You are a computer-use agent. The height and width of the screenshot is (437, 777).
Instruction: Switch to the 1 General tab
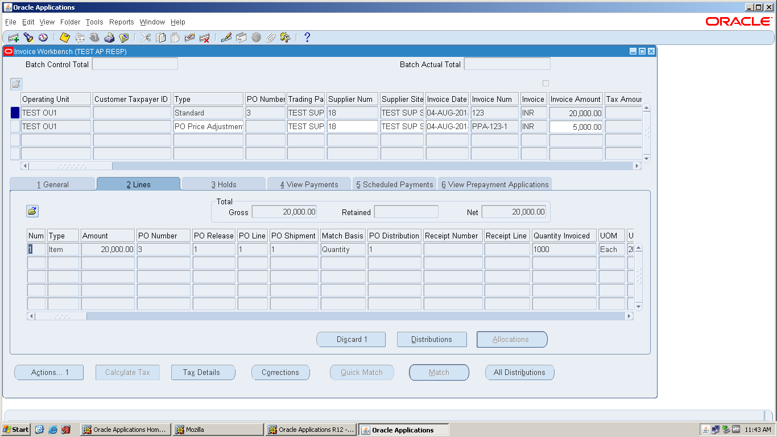[x=52, y=184]
